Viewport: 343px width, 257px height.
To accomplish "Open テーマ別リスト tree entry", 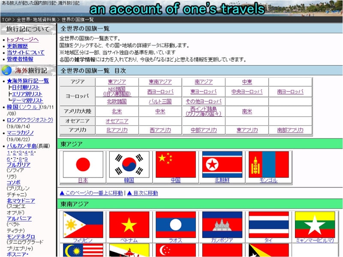I will [x=27, y=100].
